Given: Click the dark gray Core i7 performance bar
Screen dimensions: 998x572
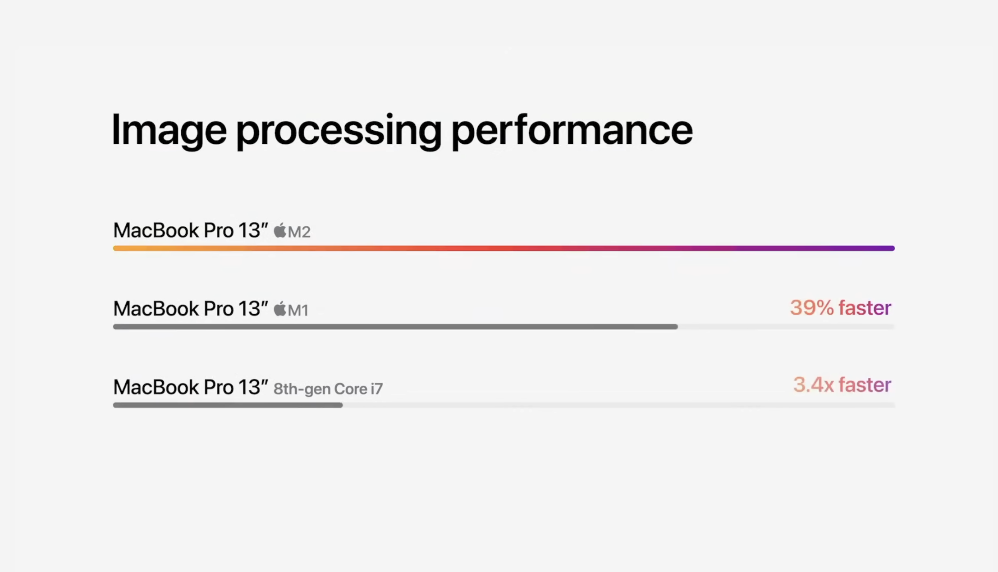Looking at the screenshot, I should [228, 405].
